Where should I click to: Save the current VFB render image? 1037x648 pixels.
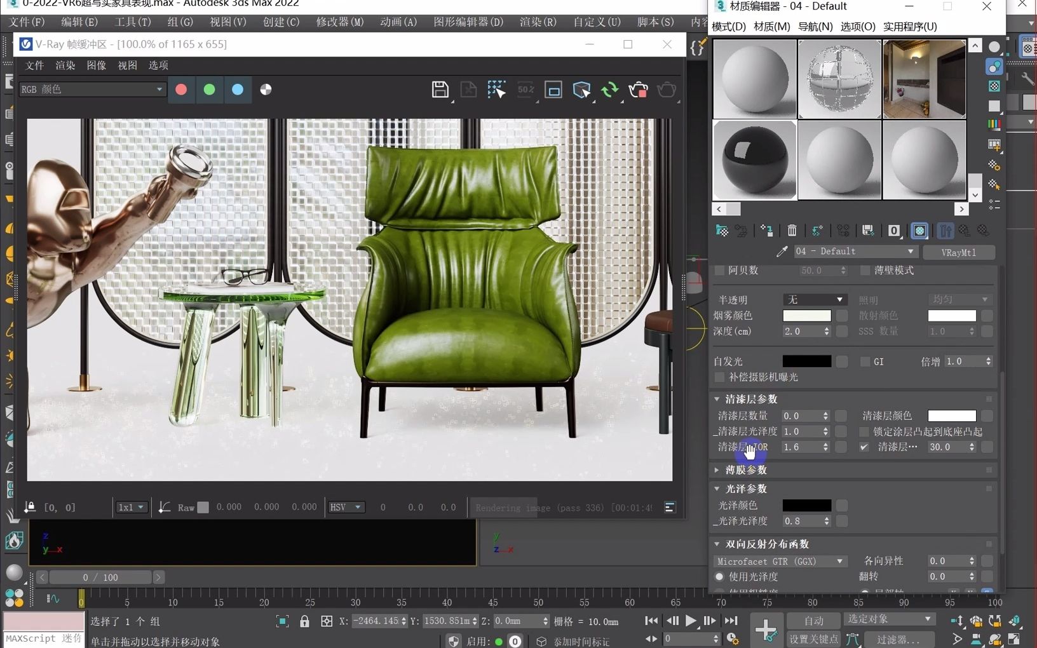tap(440, 90)
